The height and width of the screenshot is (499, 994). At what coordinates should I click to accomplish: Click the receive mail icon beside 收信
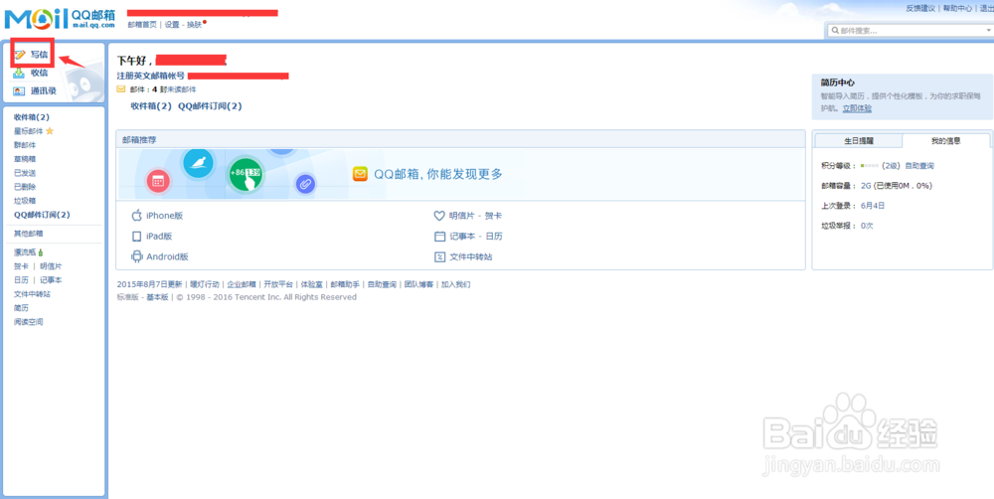[20, 73]
